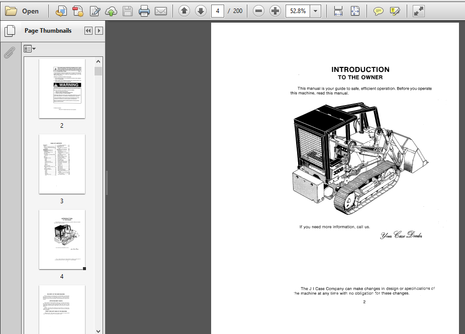
Task: Click the Page Thumbnails panel icon
Action: 10,31
